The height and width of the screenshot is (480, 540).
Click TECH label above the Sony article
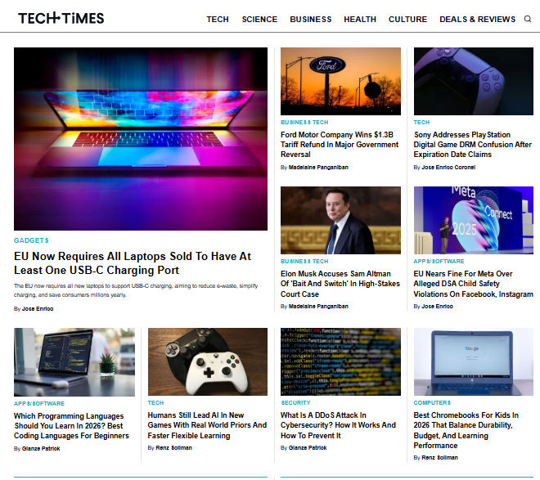pos(421,123)
